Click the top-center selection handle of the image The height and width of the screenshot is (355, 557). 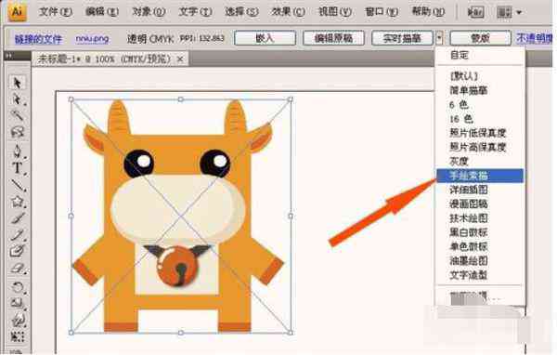click(x=180, y=99)
